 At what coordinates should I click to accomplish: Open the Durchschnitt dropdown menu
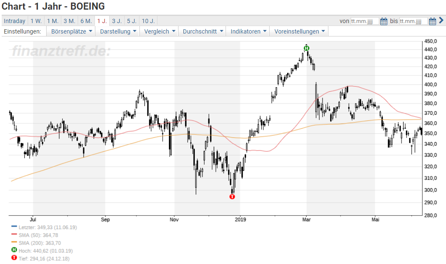[203, 31]
